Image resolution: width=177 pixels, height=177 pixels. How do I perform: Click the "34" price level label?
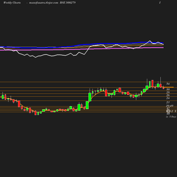pyautogui.click(x=168, y=84)
